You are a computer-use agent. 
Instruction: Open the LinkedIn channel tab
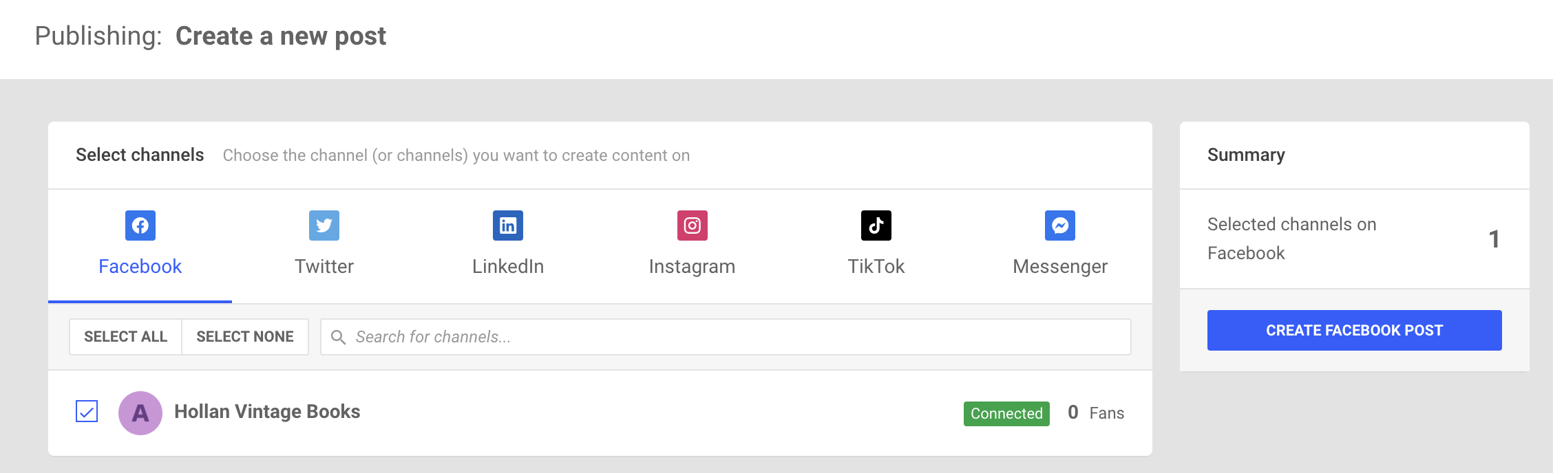coord(508,266)
